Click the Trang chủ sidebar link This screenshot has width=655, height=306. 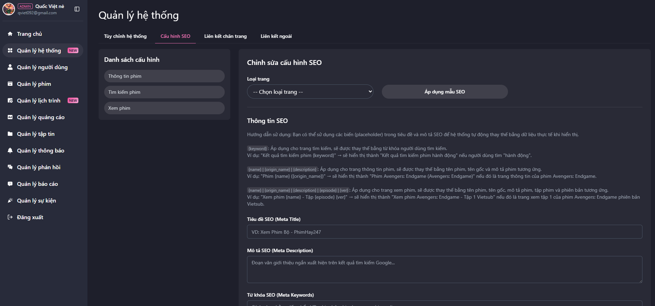coord(43,34)
